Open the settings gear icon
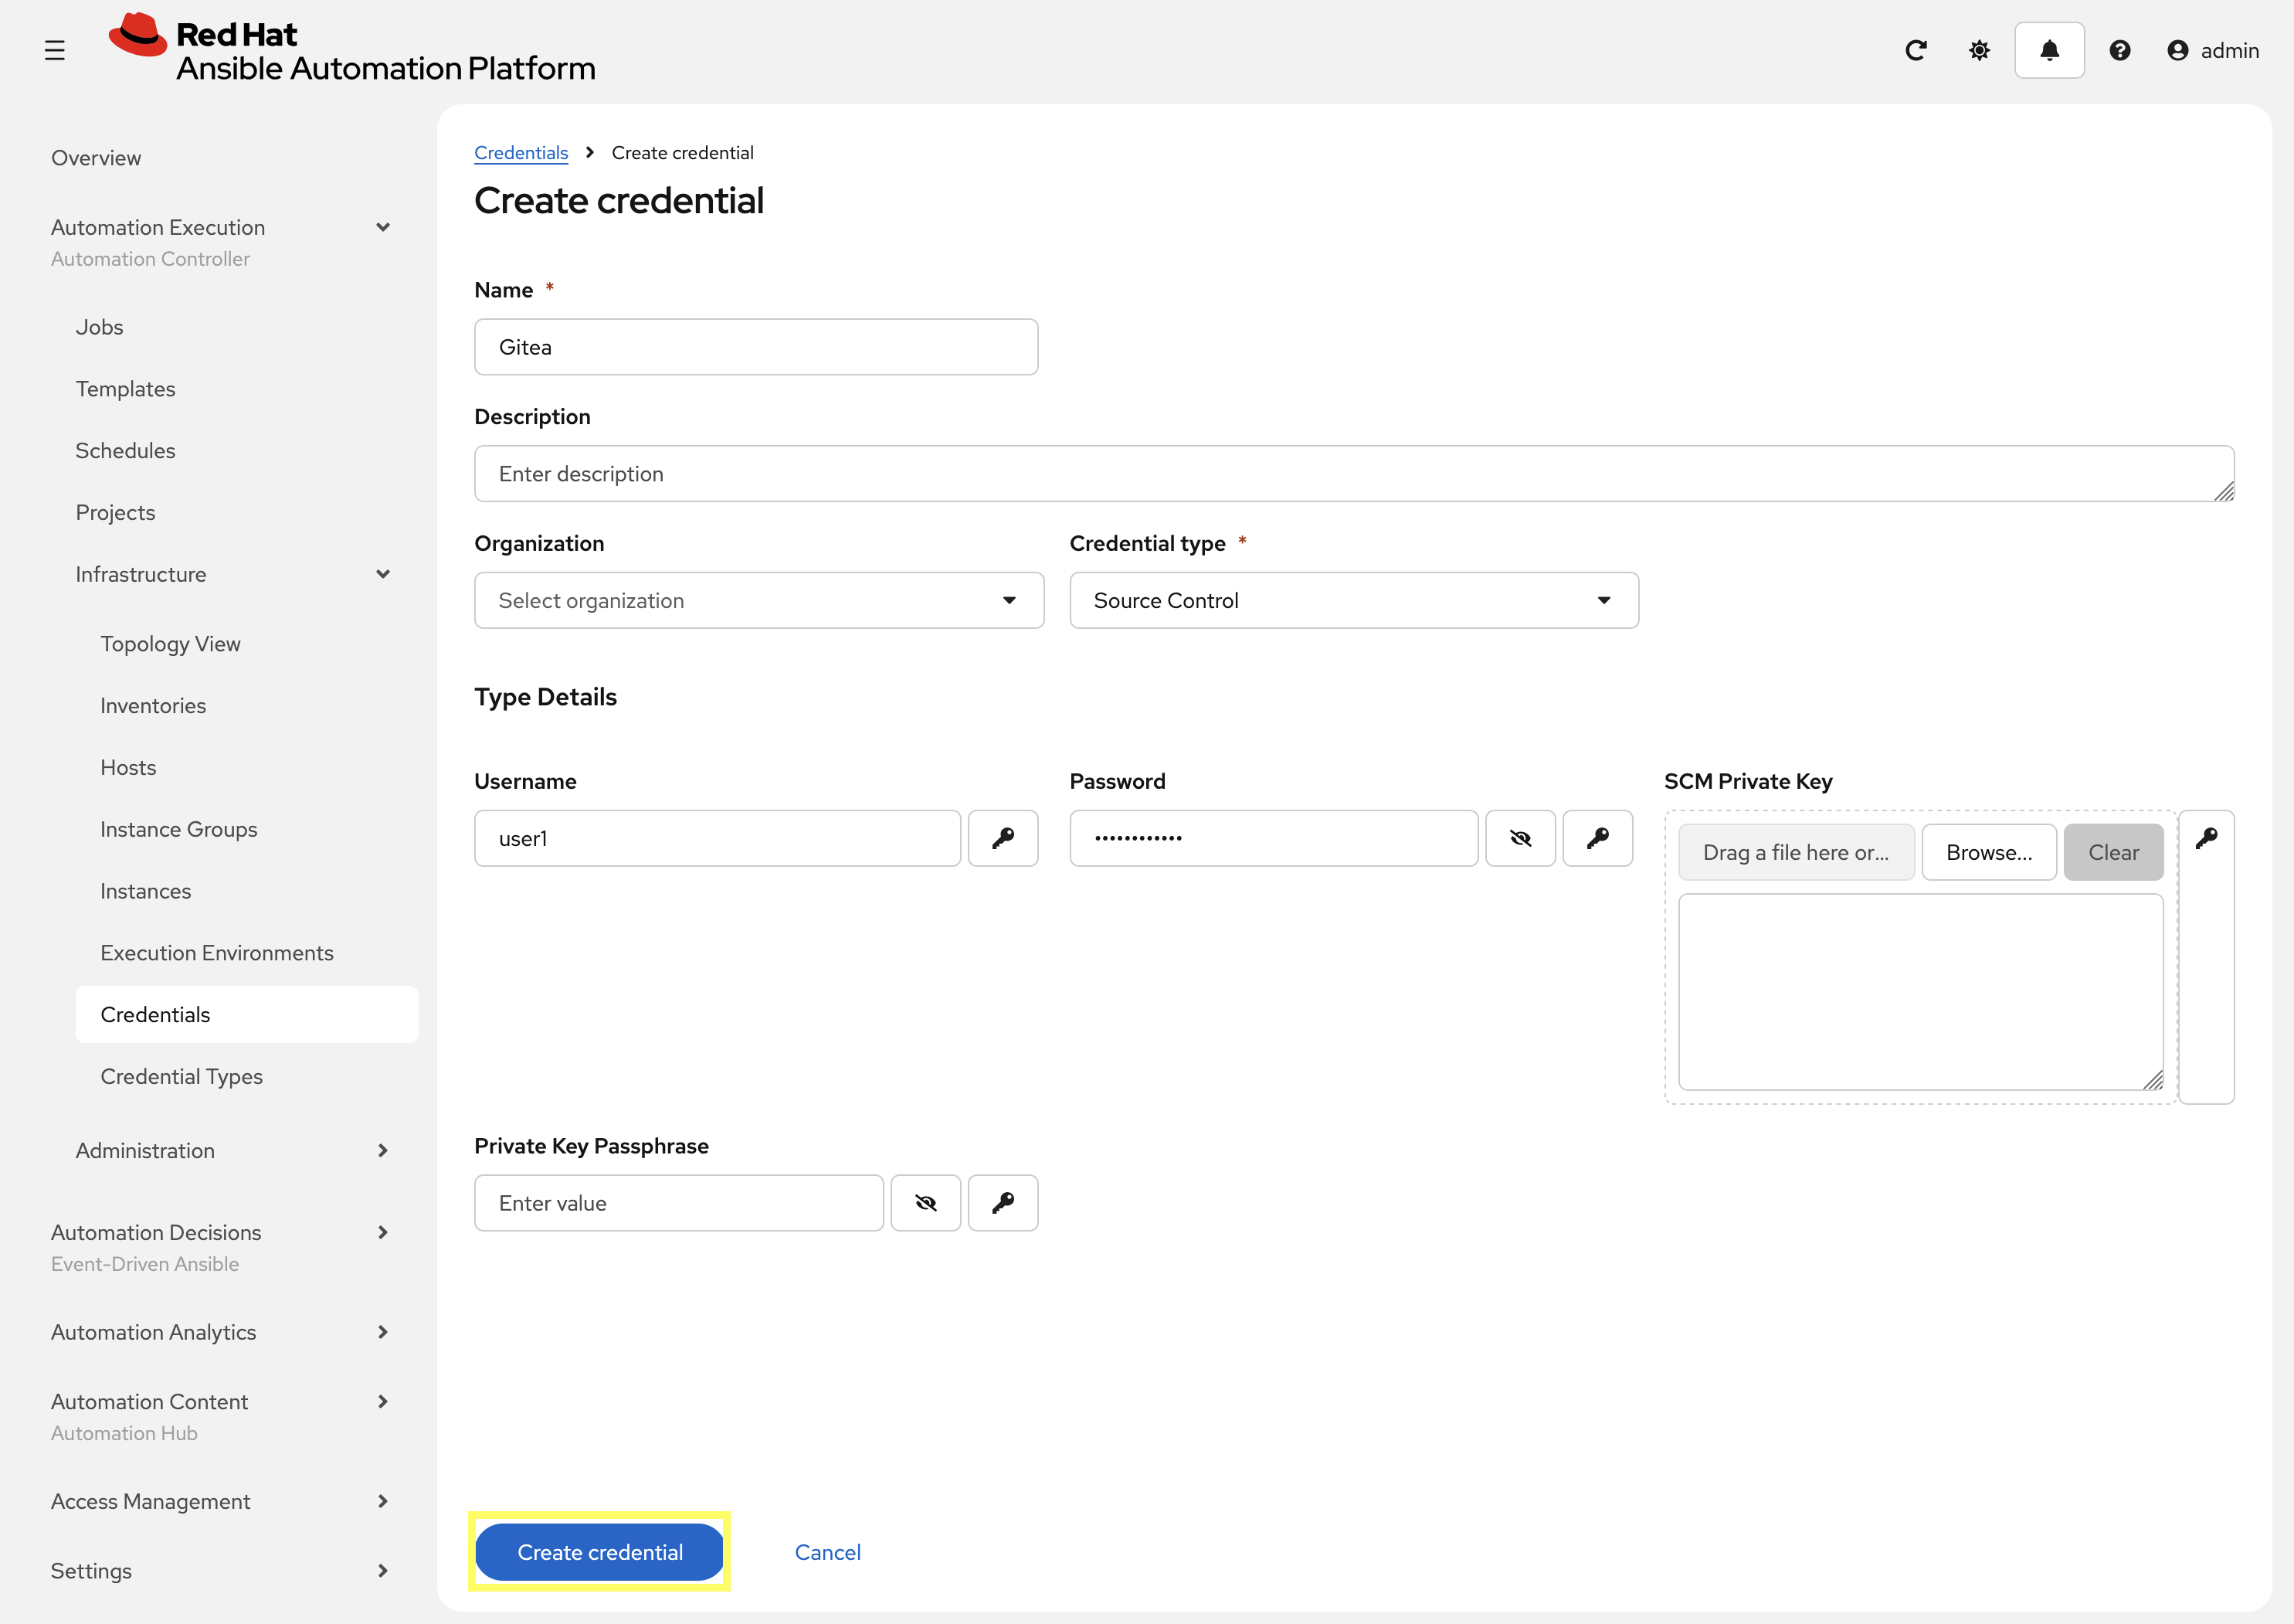The height and width of the screenshot is (1624, 2294). point(1979,49)
